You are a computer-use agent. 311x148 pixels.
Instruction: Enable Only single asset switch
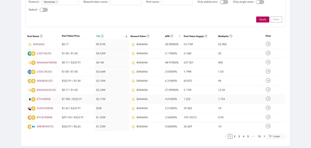coord(260,2)
